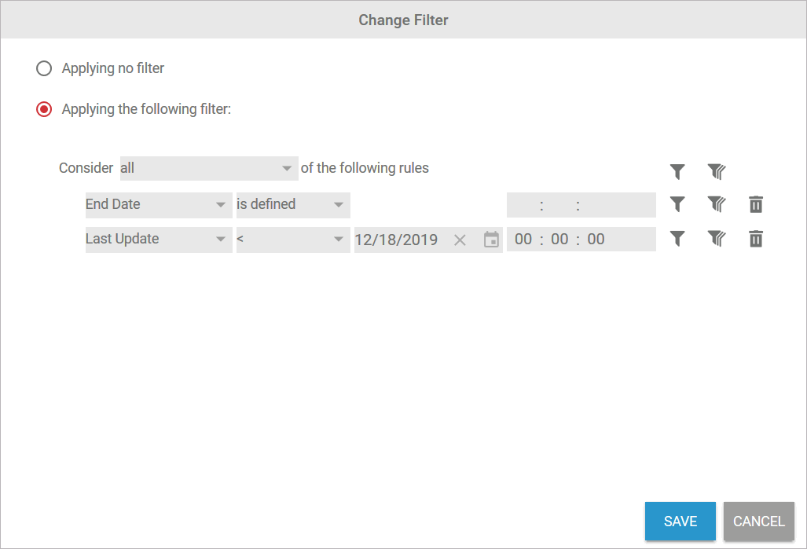This screenshot has height=549, width=807.
Task: Click the filter icon on the End Date rule
Action: [677, 203]
